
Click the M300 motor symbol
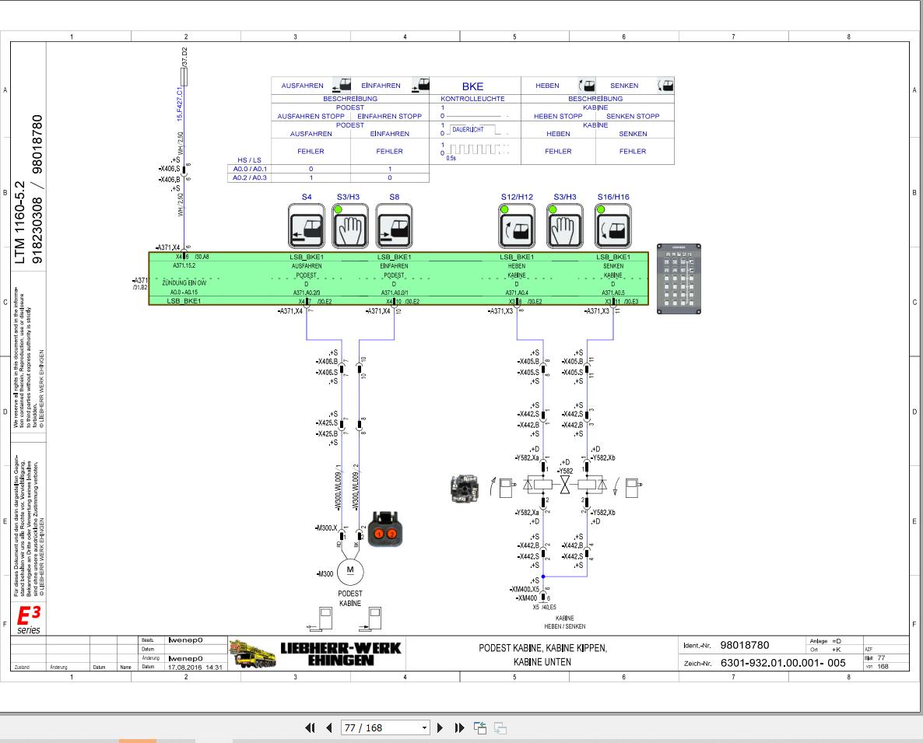pos(350,571)
